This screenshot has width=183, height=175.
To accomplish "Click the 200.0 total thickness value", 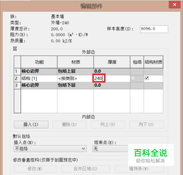I will [x=57, y=29].
